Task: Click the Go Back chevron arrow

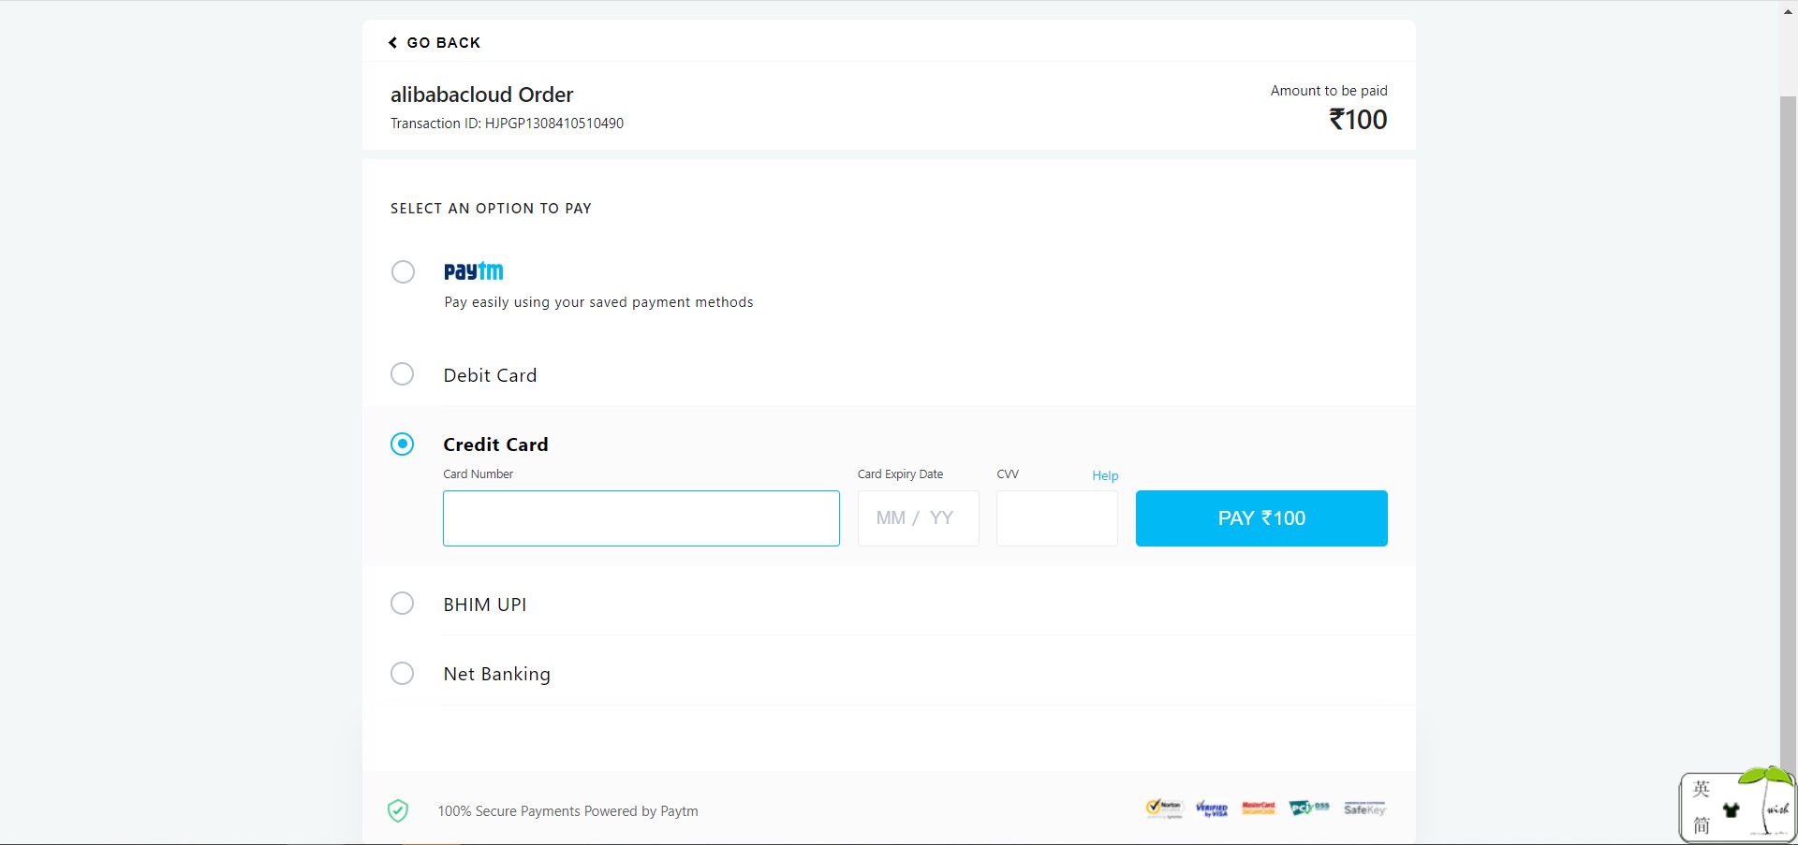Action: [392, 43]
